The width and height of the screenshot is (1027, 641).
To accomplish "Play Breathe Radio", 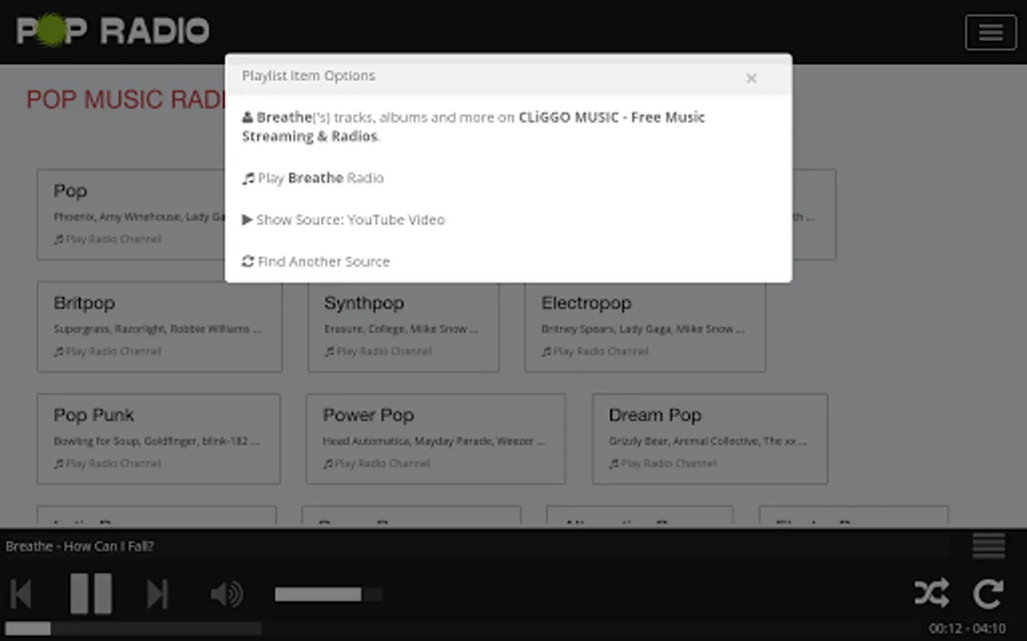I will [313, 178].
